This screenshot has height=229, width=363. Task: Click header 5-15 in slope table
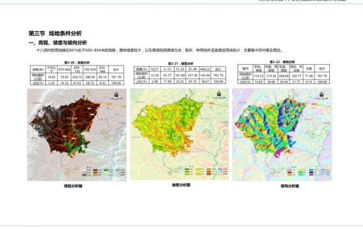pyautogui.click(x=167, y=69)
